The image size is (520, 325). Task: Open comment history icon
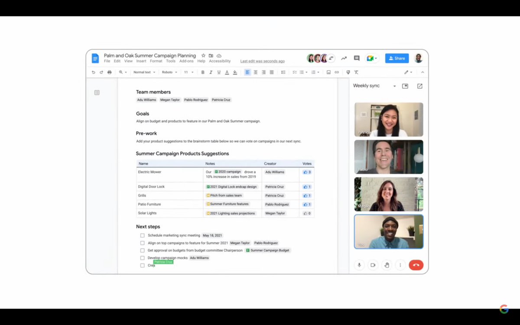click(357, 58)
